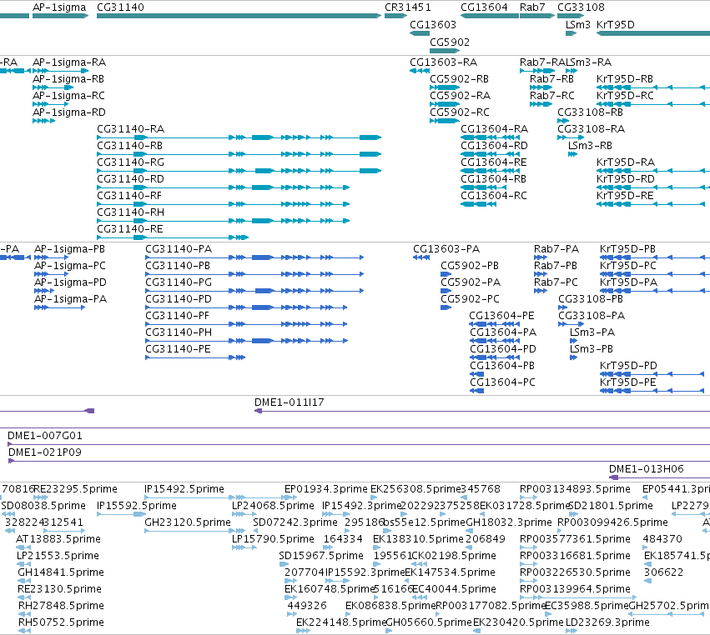Click the AP-1sigma gene label
Image resolution: width=710 pixels, height=635 pixels.
59,7
